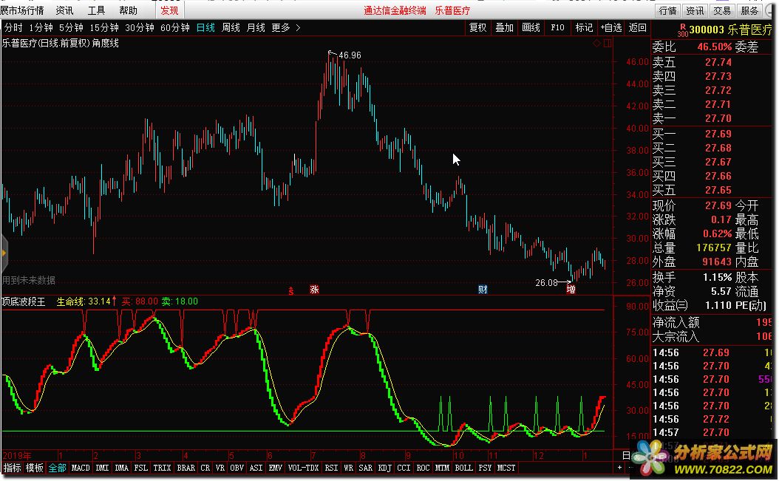The width and height of the screenshot is (779, 481).
Task: Click the 顶底波段王 indicator title
Action: click(24, 301)
